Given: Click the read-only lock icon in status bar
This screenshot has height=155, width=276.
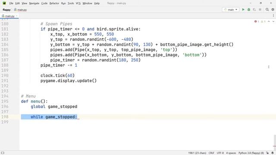Looking at the screenshot, I should point(267,153).
